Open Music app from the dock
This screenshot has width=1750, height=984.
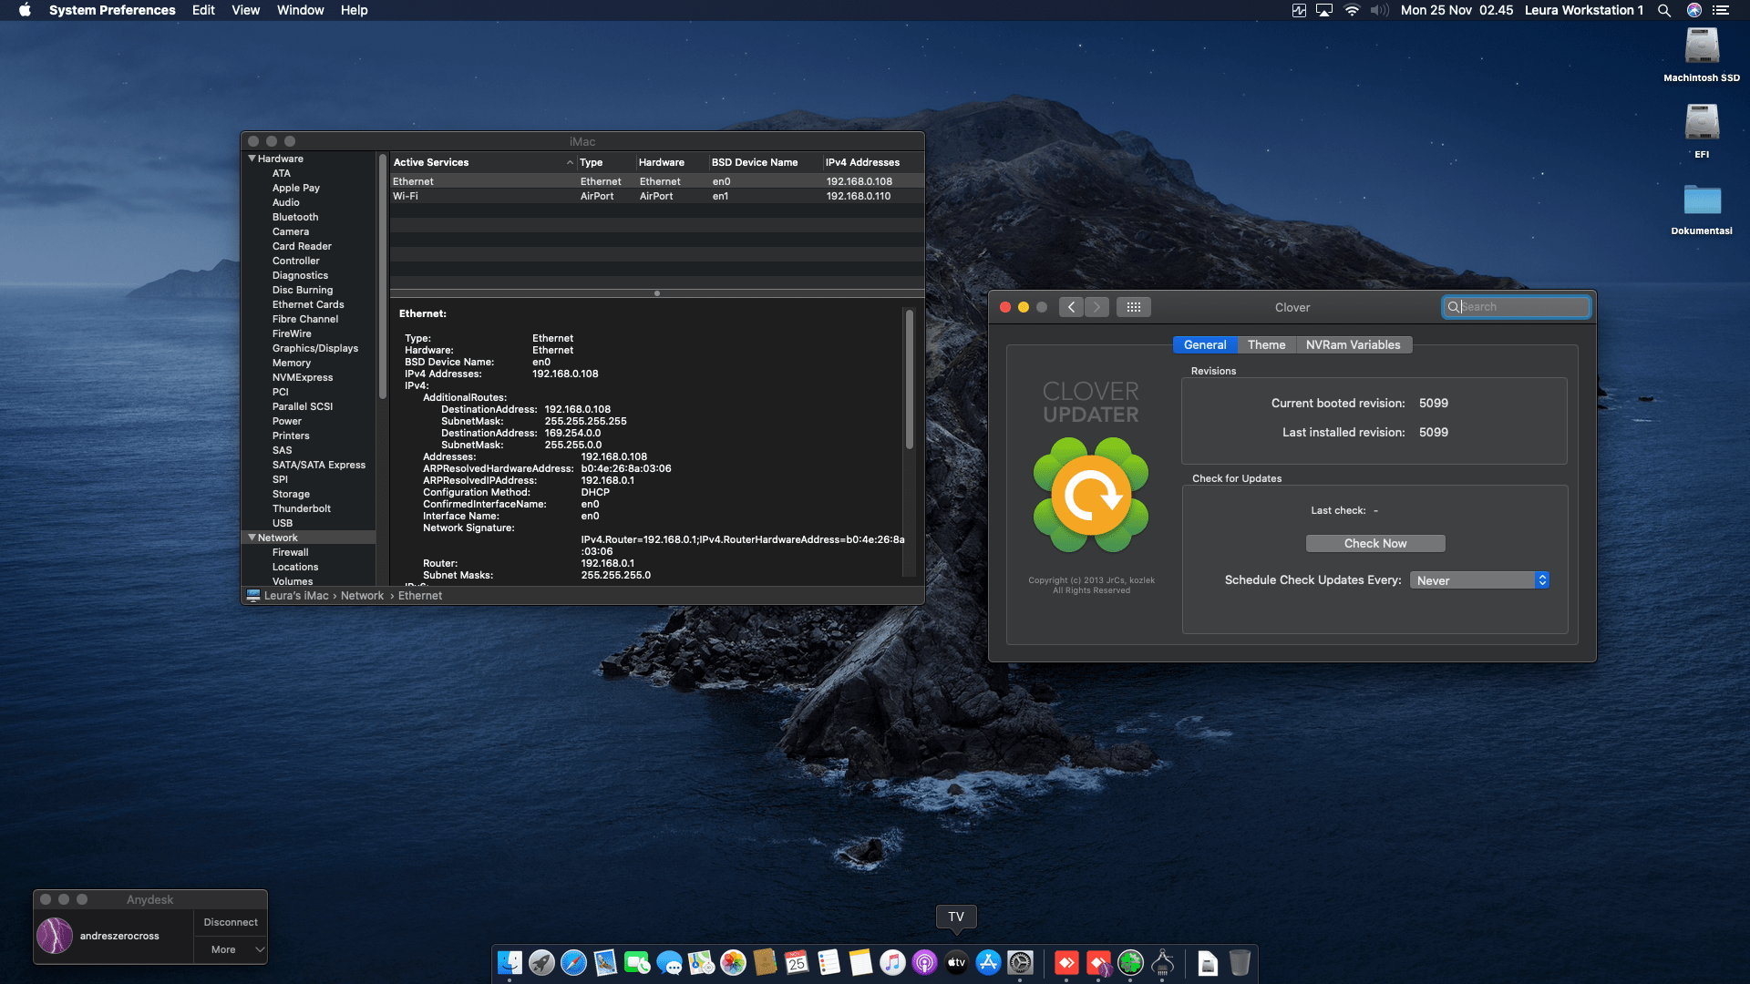click(892, 963)
